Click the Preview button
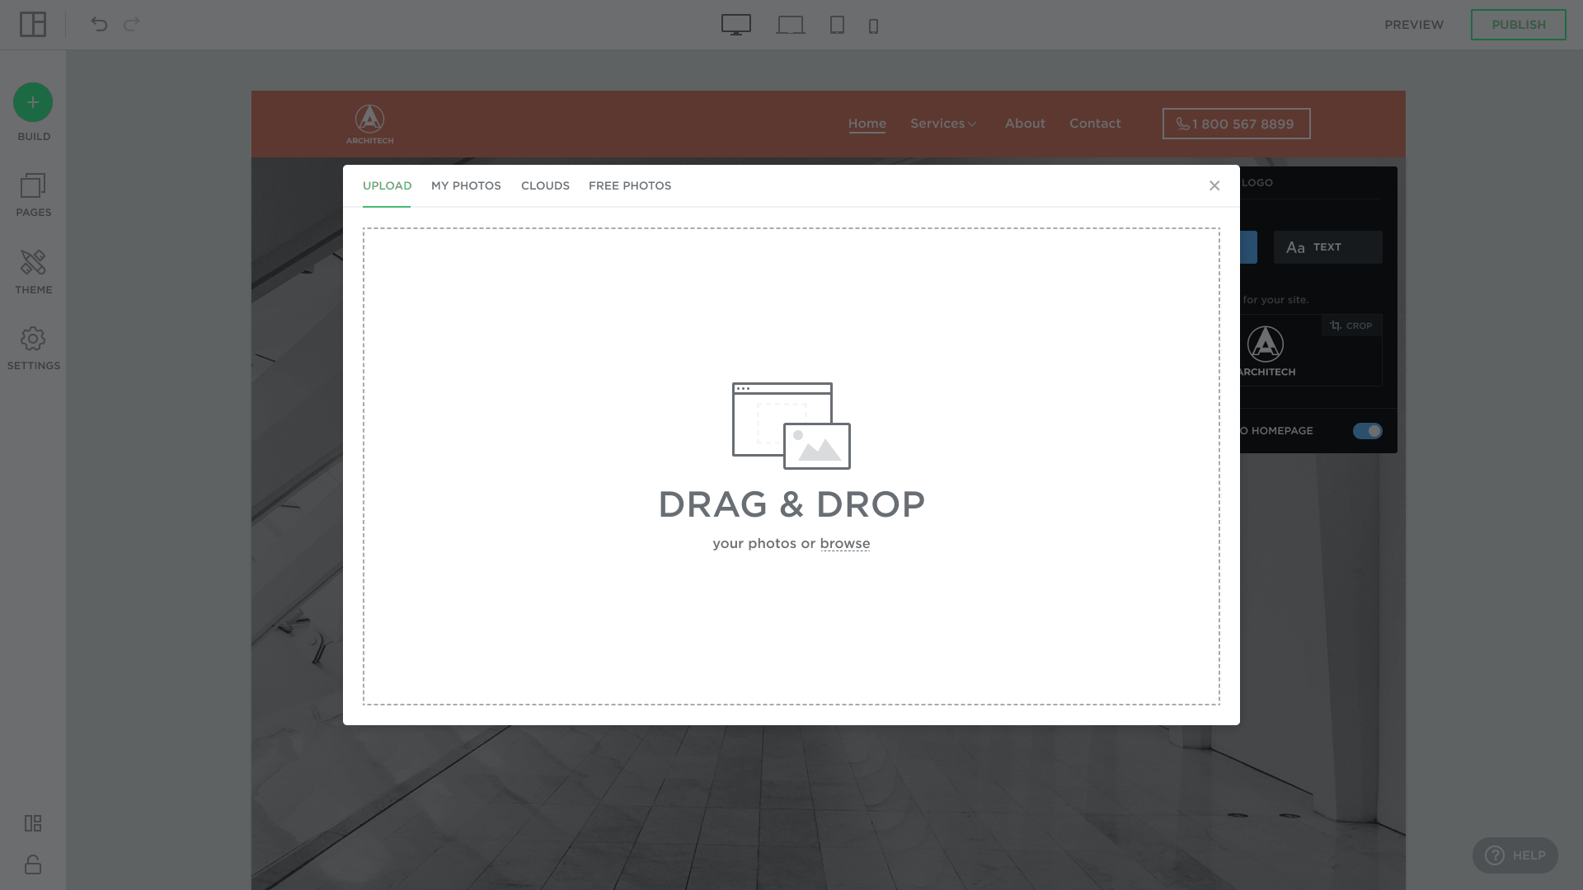The width and height of the screenshot is (1583, 890). click(1414, 25)
